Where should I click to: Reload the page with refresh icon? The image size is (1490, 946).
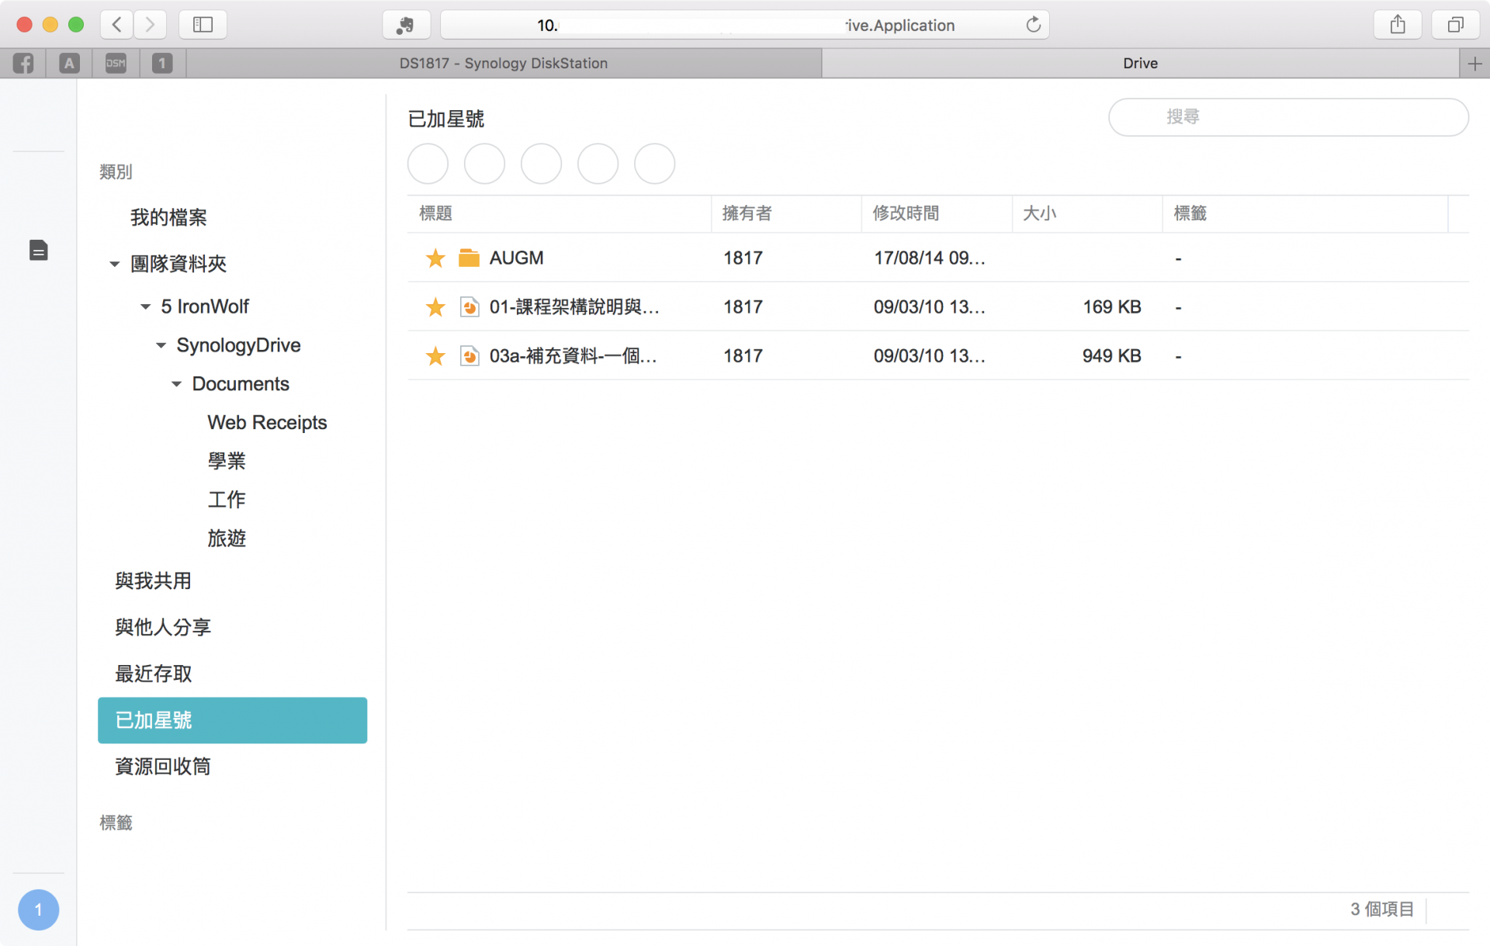point(1033,25)
